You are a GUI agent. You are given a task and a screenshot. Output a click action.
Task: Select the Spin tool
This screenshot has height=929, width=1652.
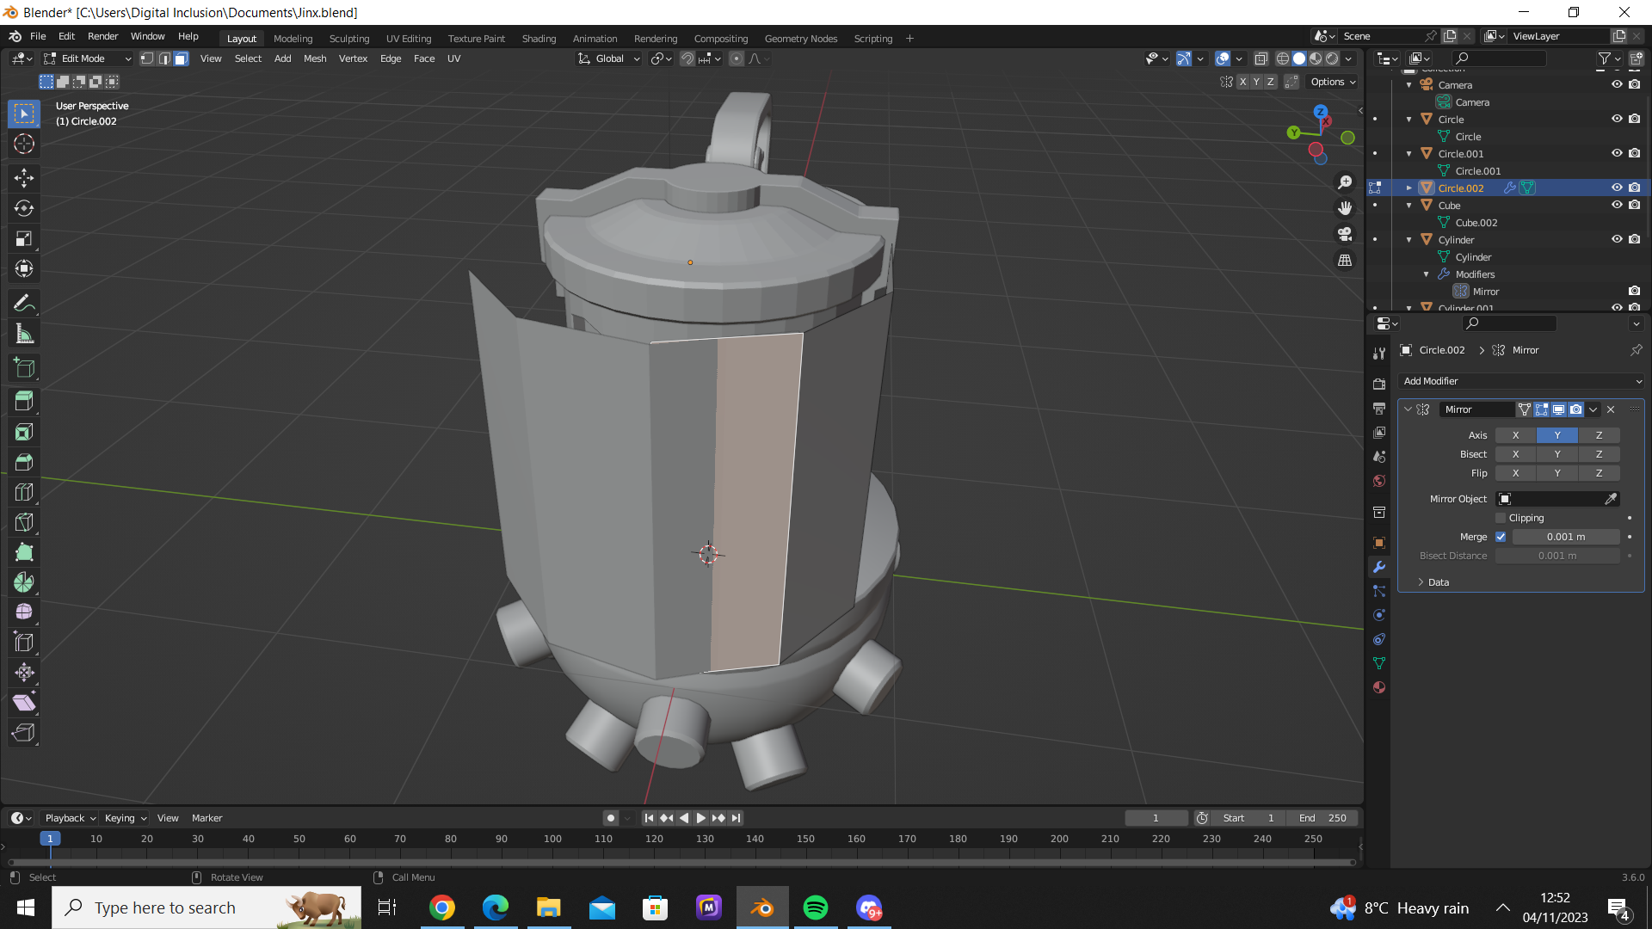pos(24,582)
